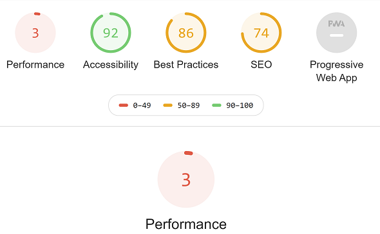380x234 pixels.
Task: Go to Best Practices label link
Action: [186, 65]
